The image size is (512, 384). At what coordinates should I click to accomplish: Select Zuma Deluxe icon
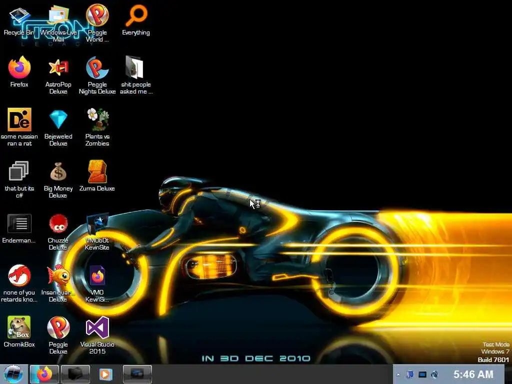click(97, 171)
